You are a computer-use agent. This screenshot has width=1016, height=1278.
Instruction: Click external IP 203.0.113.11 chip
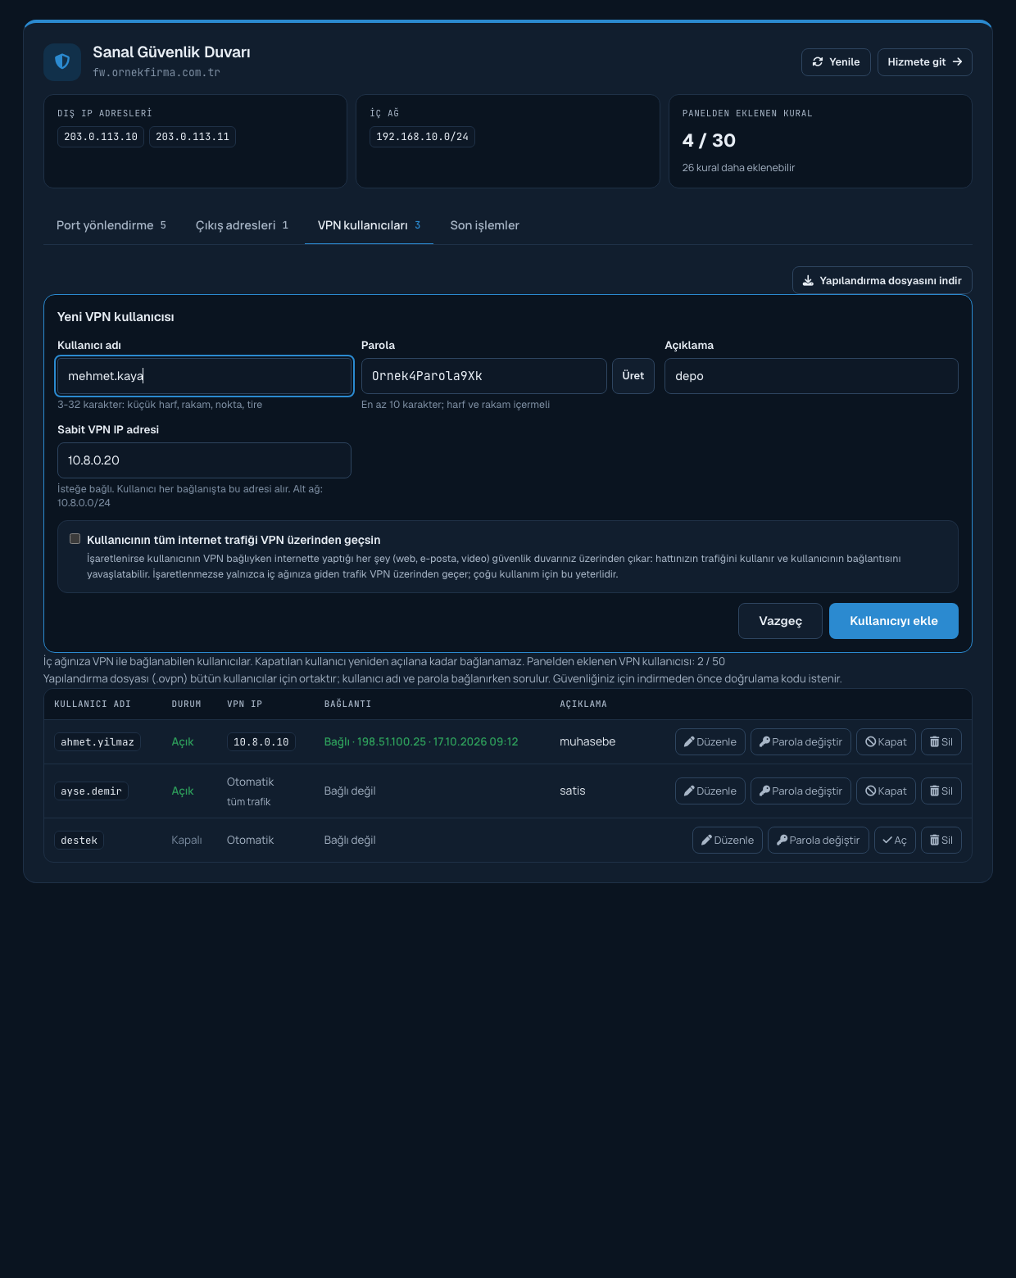click(193, 137)
